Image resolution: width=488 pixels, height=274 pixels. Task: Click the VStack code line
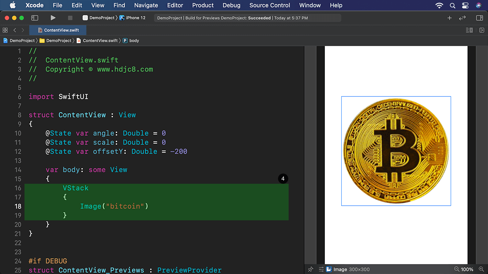[75, 188]
